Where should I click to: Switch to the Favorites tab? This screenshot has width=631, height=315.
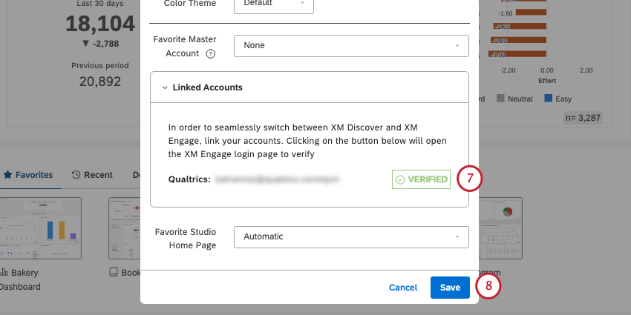pos(27,175)
